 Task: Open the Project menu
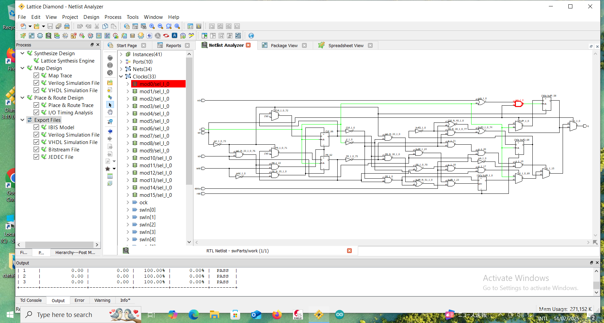(70, 17)
